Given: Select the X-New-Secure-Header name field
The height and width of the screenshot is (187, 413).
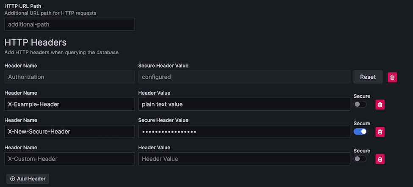Looking at the screenshot, I should point(69,132).
